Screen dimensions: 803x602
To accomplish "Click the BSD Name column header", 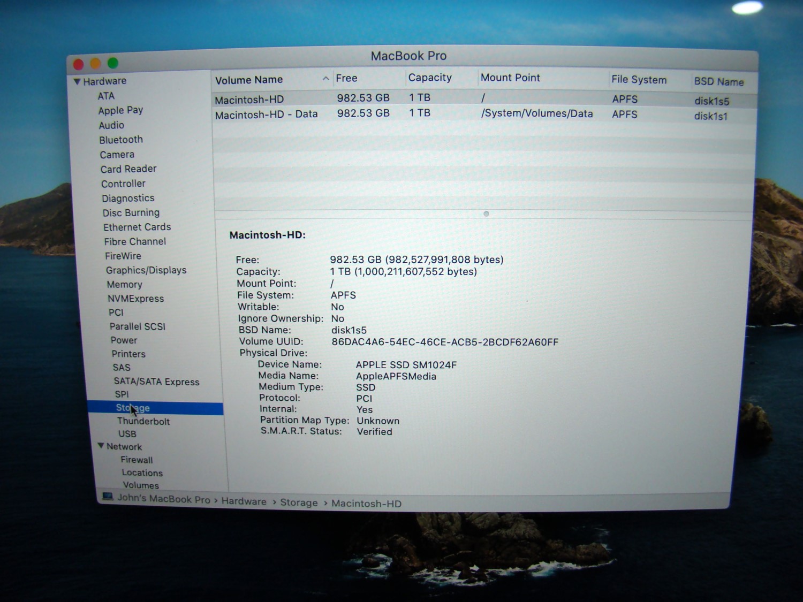I will tap(718, 82).
